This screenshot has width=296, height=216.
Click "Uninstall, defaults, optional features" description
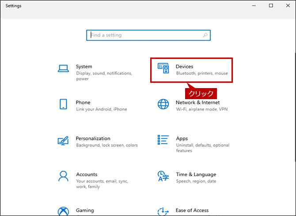coord(203,148)
